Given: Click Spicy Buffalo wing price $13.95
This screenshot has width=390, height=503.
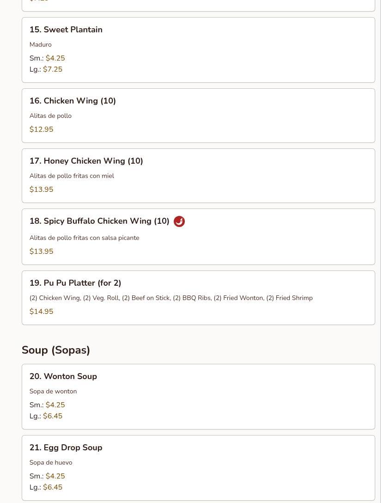Looking at the screenshot, I should point(42,251).
